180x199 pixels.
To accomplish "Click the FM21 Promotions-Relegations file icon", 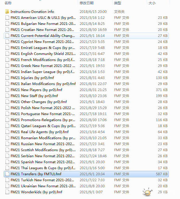I will click(x=7, y=120).
